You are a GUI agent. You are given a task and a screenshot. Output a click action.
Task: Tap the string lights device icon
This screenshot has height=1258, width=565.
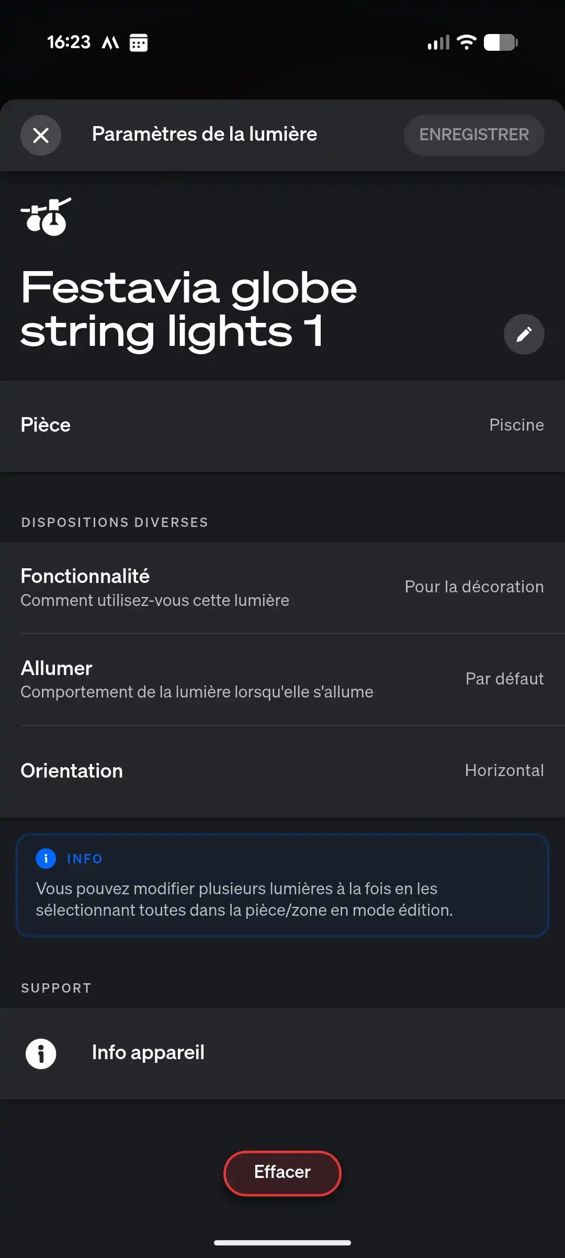click(46, 217)
